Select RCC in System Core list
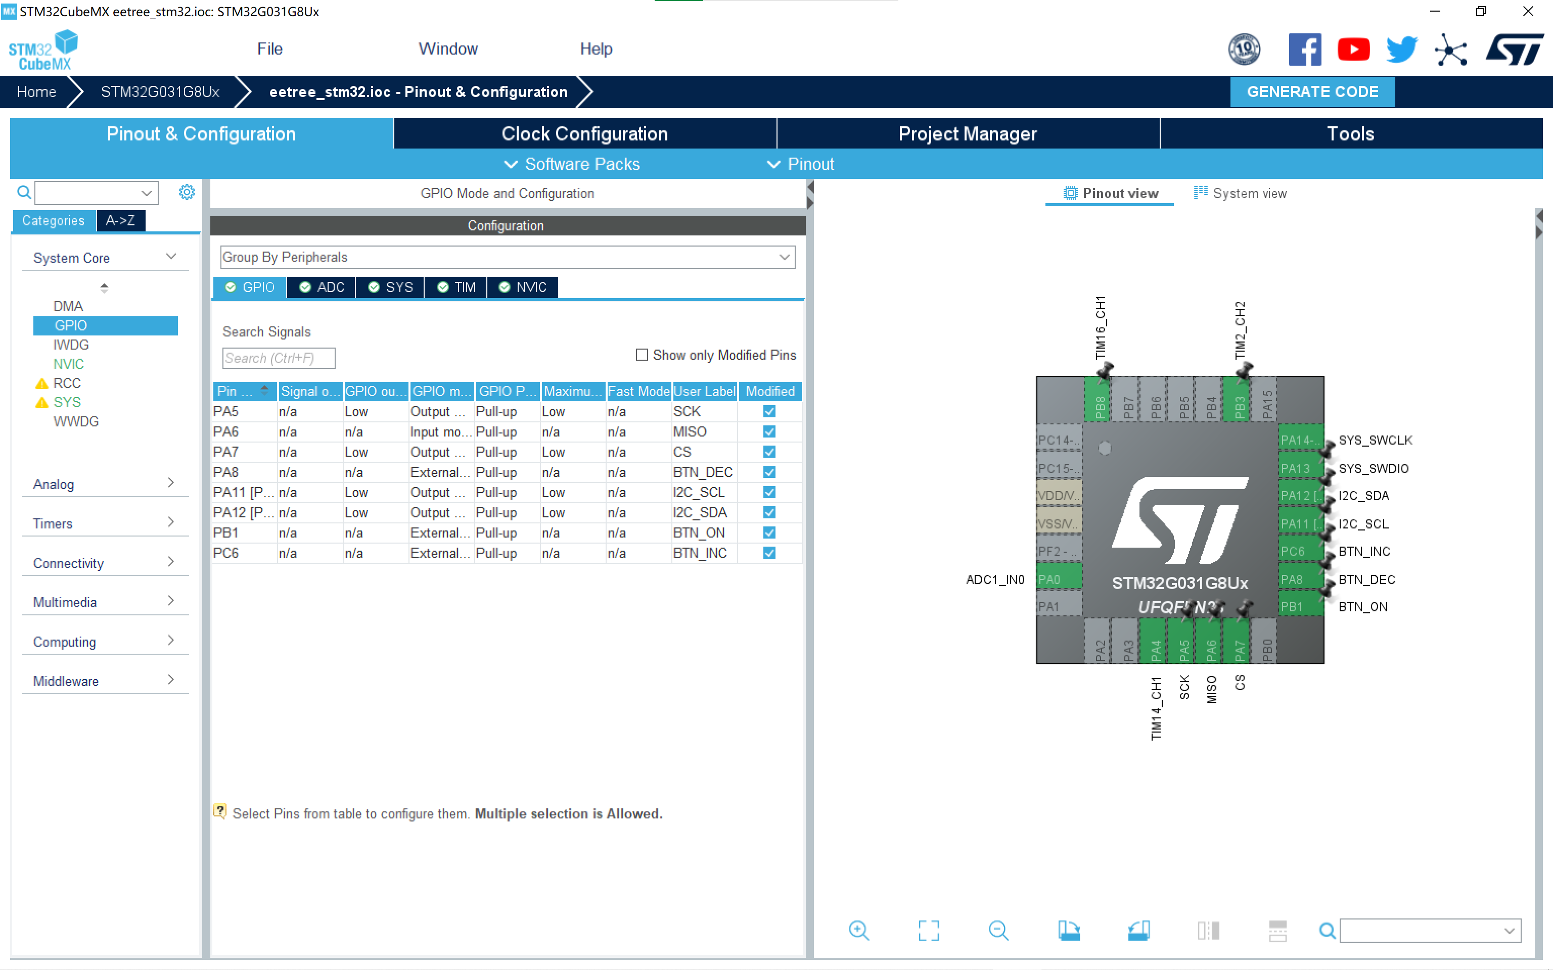 (67, 383)
